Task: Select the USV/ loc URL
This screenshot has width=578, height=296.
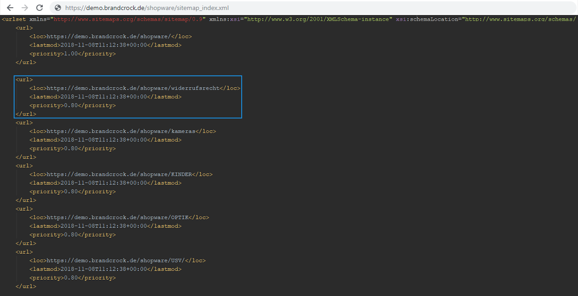Action: (x=115, y=261)
